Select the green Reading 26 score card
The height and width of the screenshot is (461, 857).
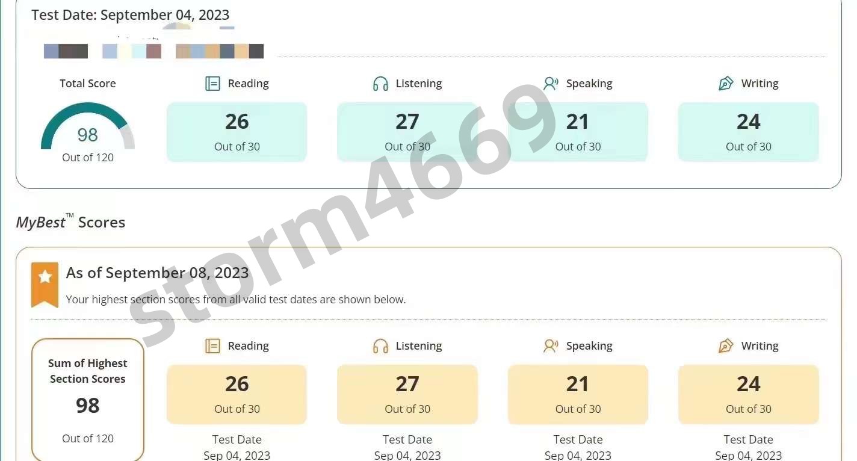point(237,132)
